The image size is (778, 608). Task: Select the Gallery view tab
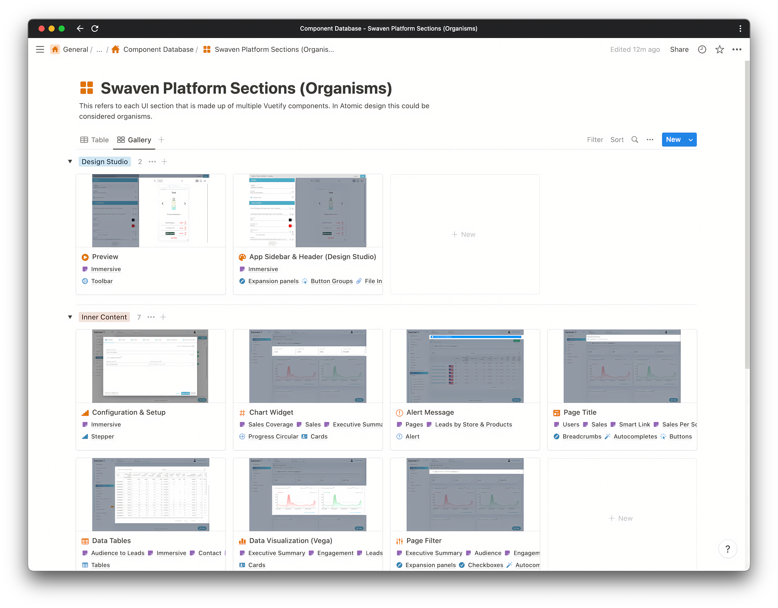[134, 140]
